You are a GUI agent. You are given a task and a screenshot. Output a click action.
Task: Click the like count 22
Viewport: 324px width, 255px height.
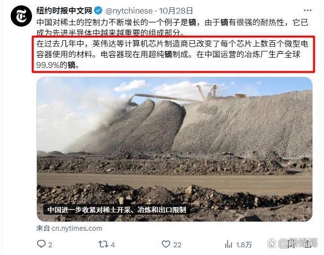click(x=177, y=245)
